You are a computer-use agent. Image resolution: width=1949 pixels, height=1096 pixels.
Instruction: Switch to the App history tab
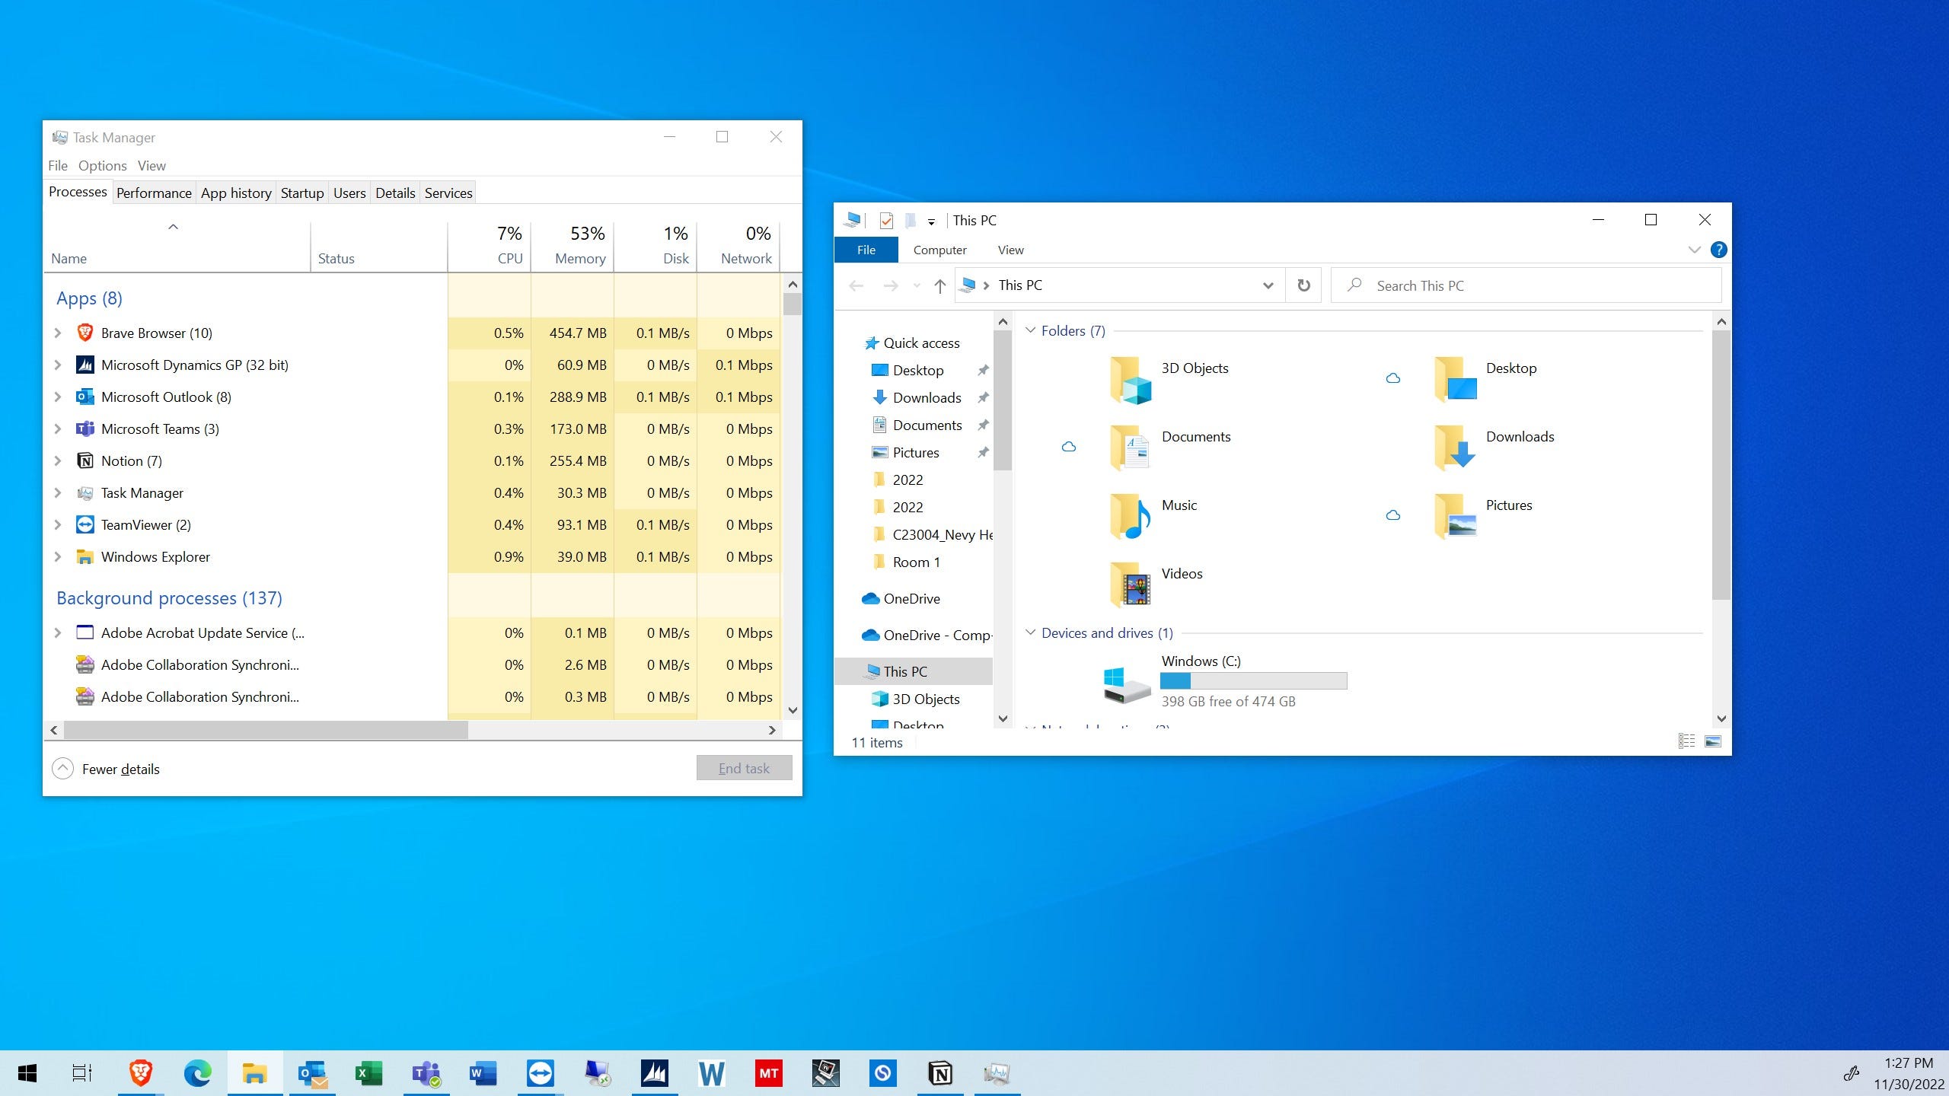pyautogui.click(x=236, y=193)
